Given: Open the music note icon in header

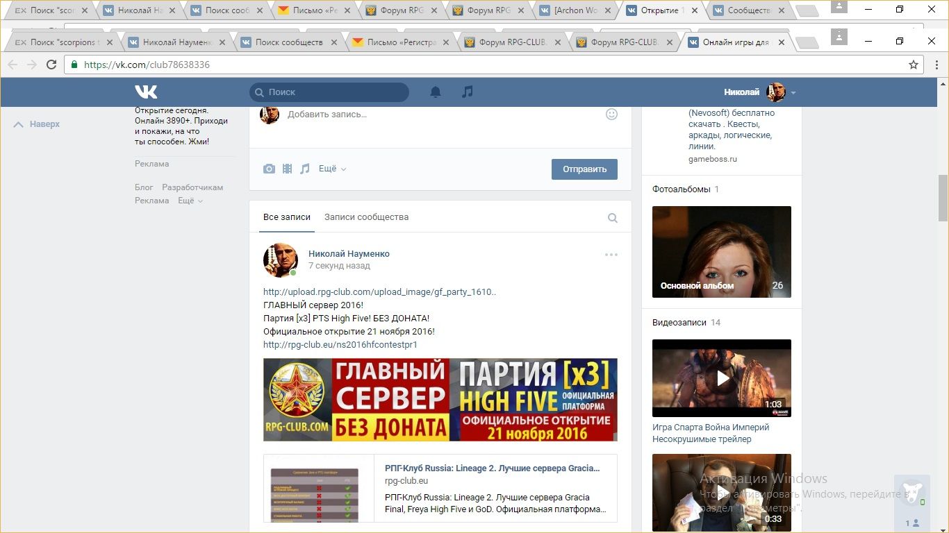Looking at the screenshot, I should pyautogui.click(x=468, y=92).
